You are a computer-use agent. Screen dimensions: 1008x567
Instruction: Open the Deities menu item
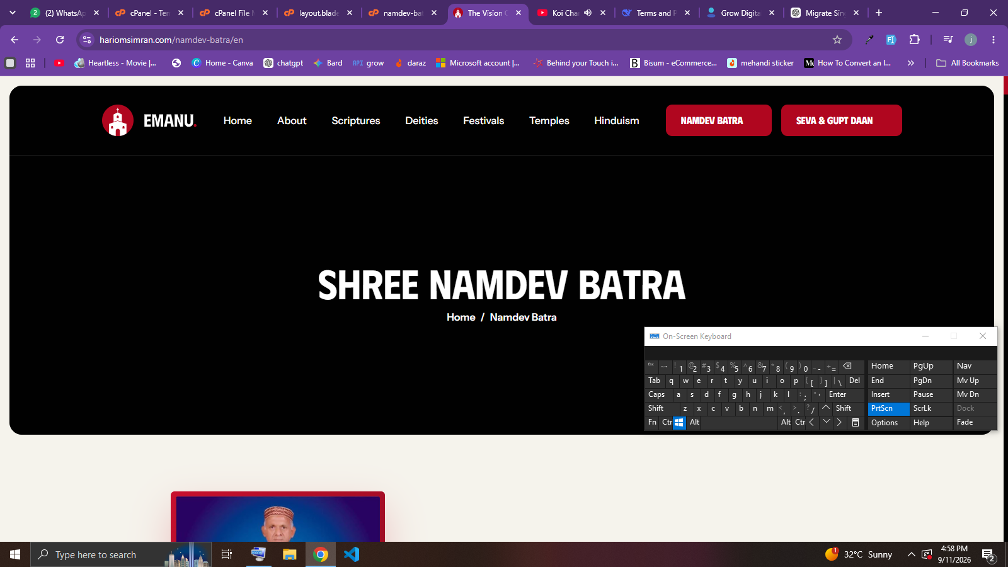pyautogui.click(x=421, y=120)
